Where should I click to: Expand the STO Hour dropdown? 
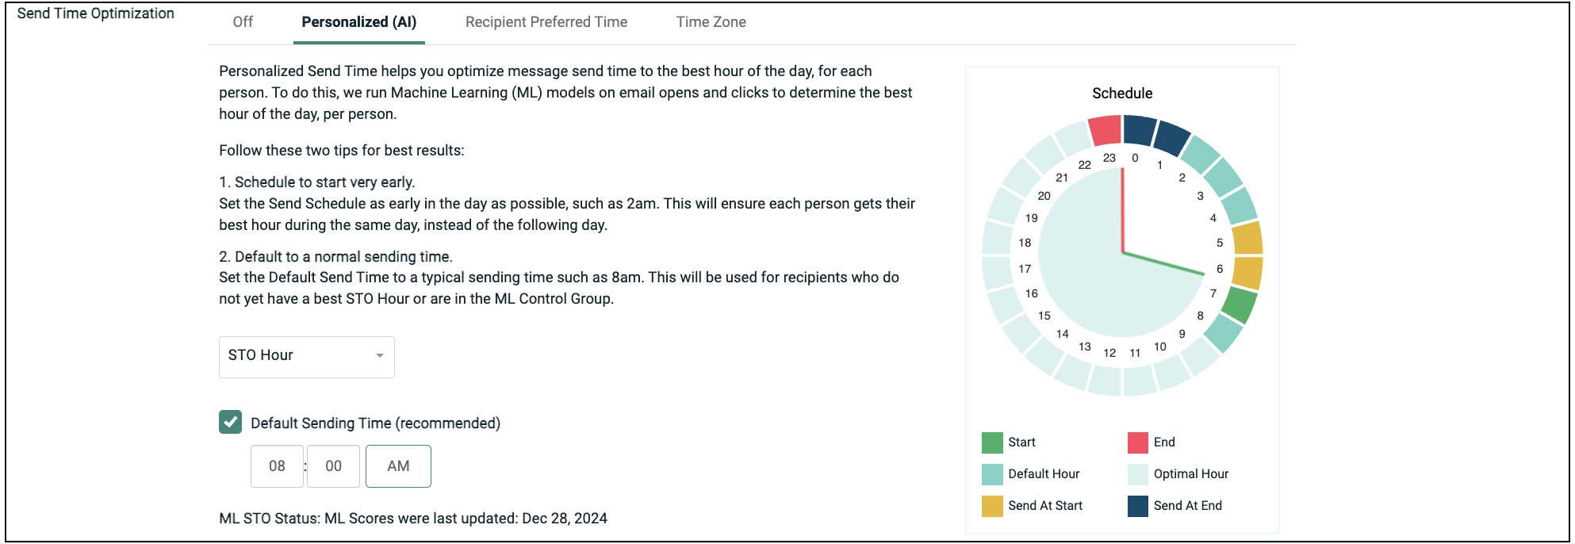(x=306, y=356)
